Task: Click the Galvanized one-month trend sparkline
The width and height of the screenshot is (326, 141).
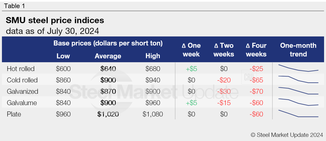Action: click(x=298, y=91)
